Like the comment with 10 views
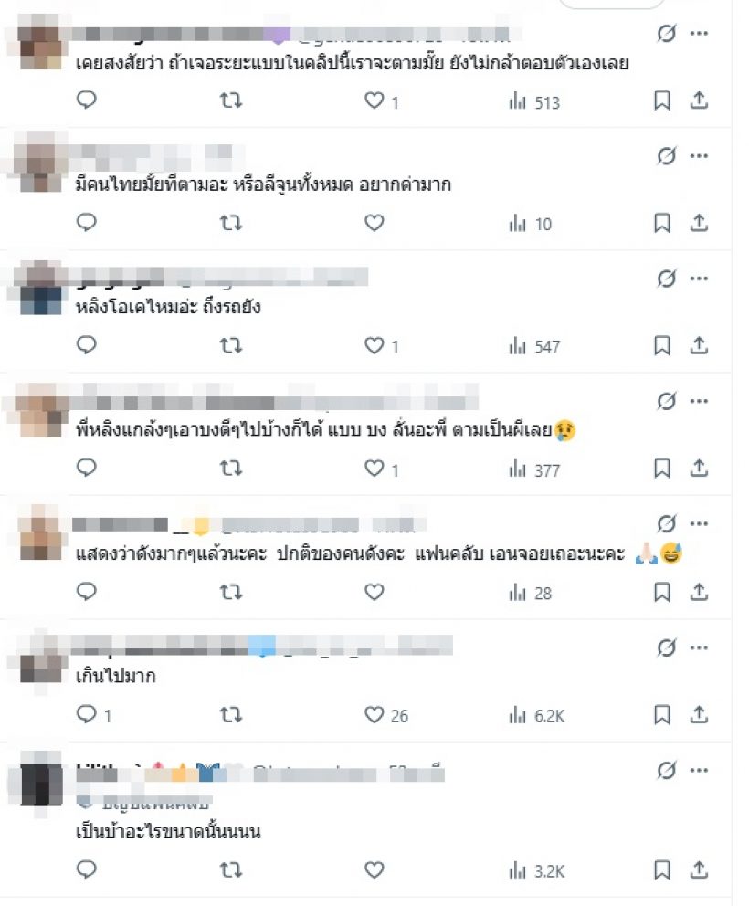 (x=374, y=223)
